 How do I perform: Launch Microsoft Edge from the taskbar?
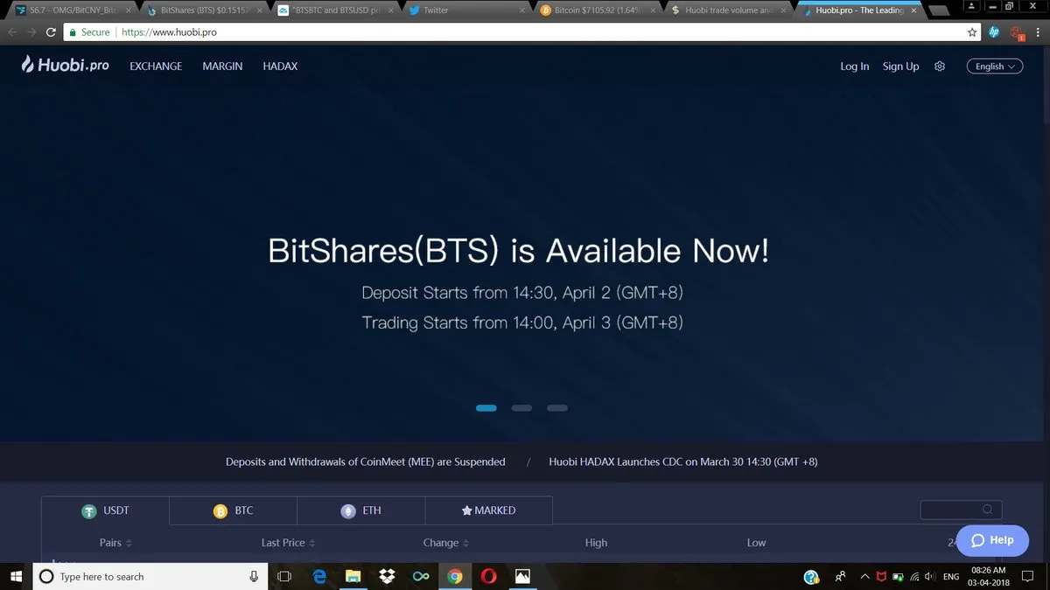319,577
